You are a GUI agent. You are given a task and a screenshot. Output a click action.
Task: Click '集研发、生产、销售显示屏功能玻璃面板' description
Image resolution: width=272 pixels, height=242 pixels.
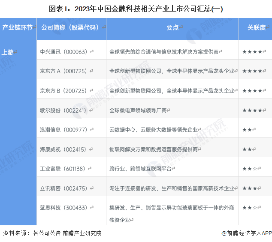172,214
